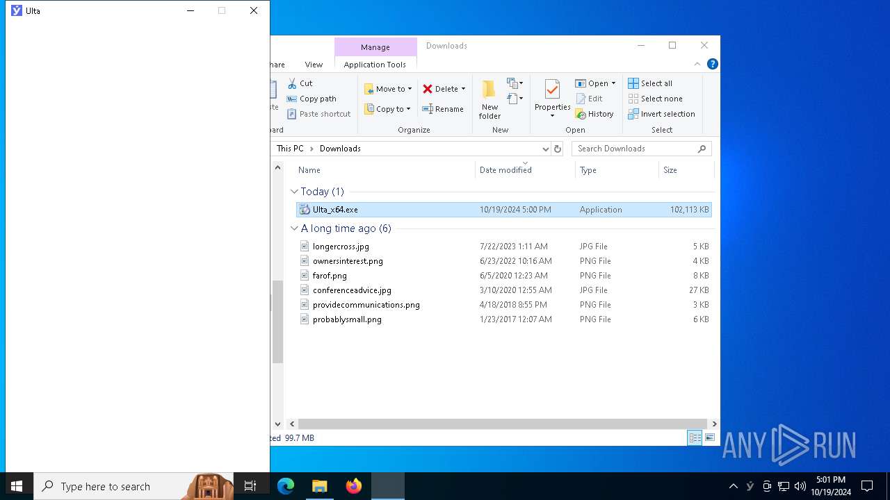Collapse the Today group
The image size is (890, 500).
[294, 192]
